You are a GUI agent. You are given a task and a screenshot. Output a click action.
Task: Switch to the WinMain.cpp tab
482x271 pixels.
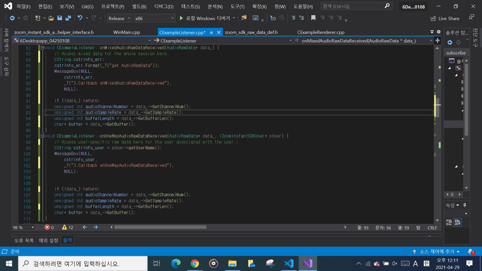coord(127,32)
